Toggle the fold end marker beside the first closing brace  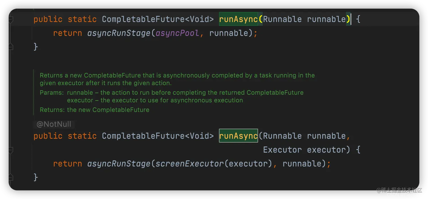[x=11, y=47]
